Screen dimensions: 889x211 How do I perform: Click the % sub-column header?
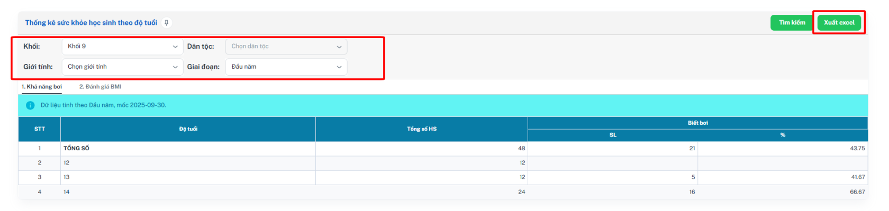(x=783, y=135)
